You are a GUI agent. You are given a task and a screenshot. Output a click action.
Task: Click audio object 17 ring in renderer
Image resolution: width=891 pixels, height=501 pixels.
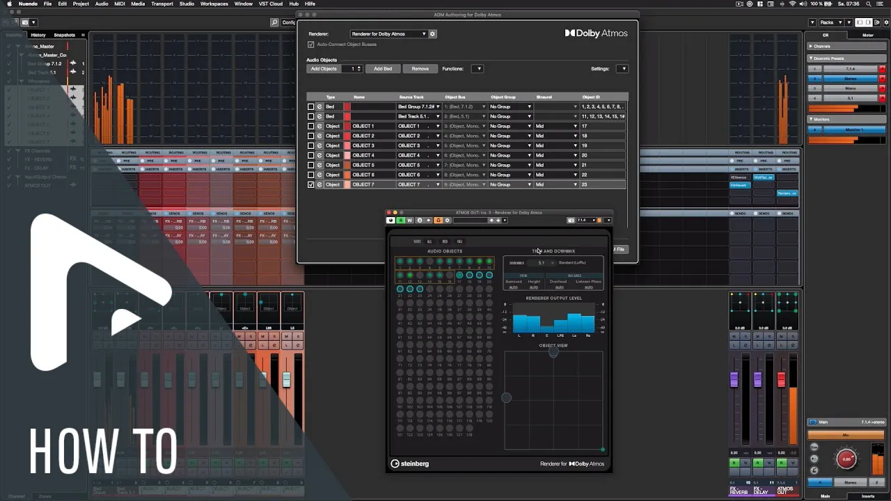tap(459, 275)
